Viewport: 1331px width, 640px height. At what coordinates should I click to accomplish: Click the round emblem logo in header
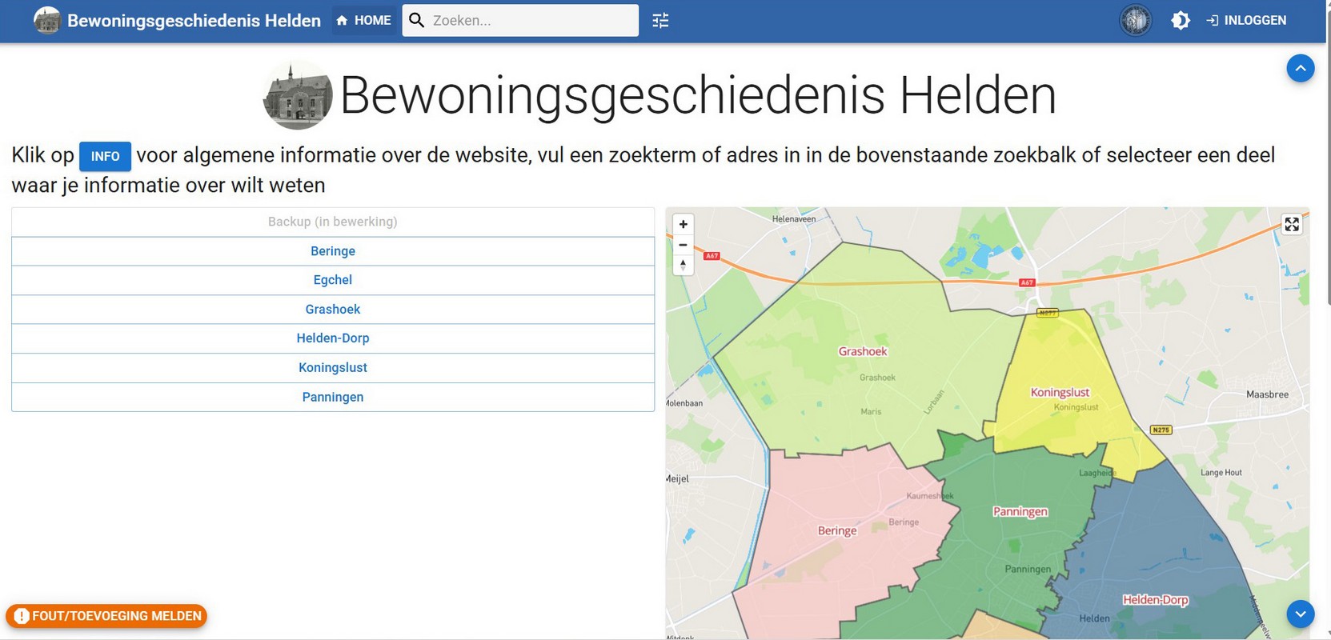[x=1135, y=21]
